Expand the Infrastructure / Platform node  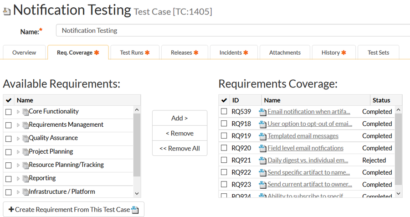(18, 192)
